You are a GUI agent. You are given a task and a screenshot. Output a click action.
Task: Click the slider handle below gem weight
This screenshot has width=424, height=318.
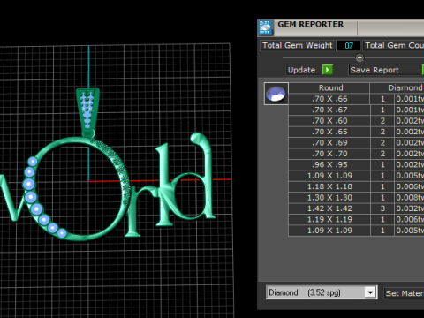click(x=360, y=57)
